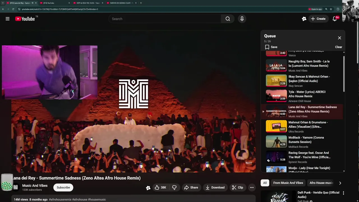
Task: Open the Daft Punk video options three dots
Action: point(343,193)
